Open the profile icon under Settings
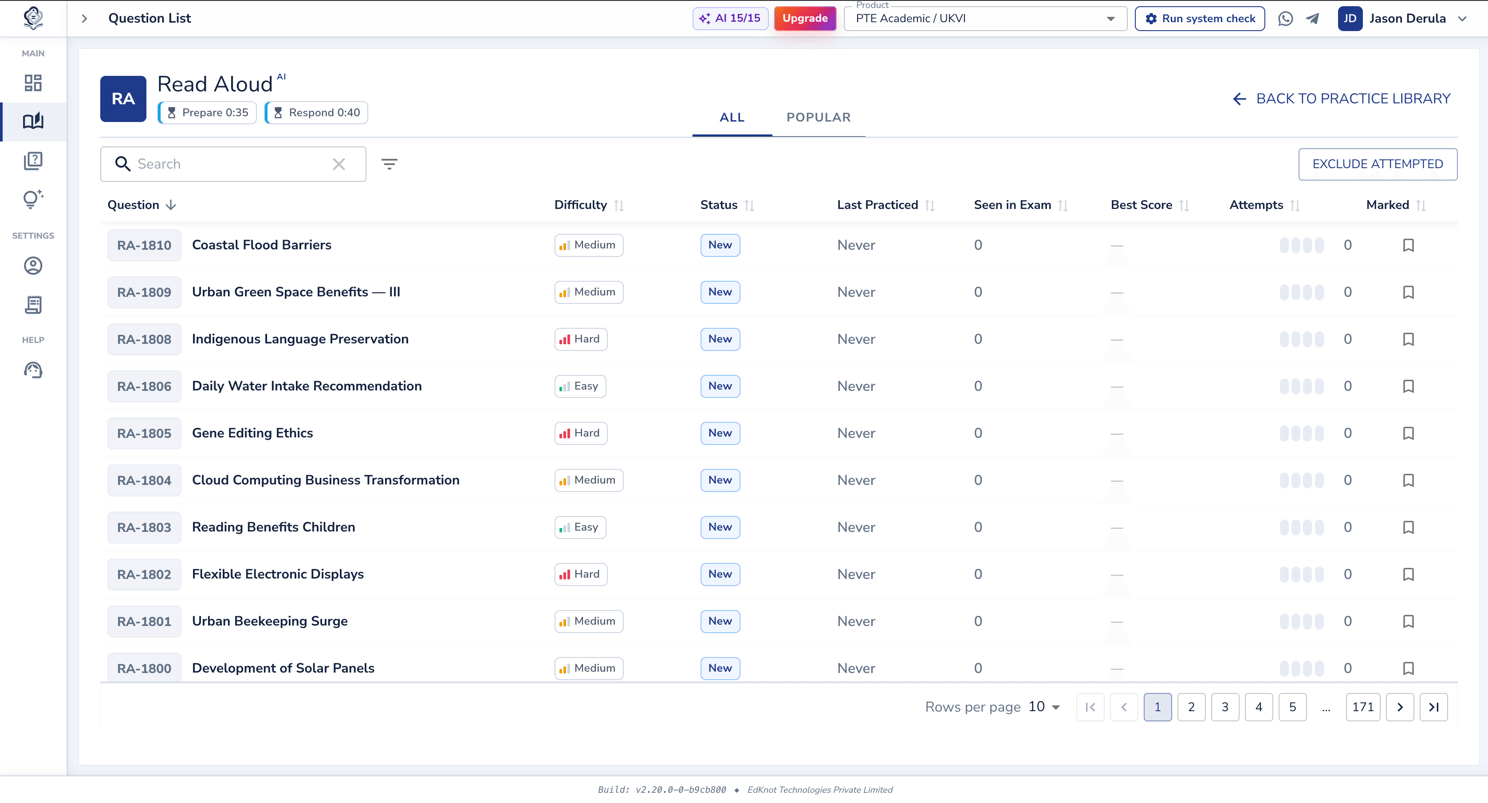The height and width of the screenshot is (803, 1488). [33, 266]
